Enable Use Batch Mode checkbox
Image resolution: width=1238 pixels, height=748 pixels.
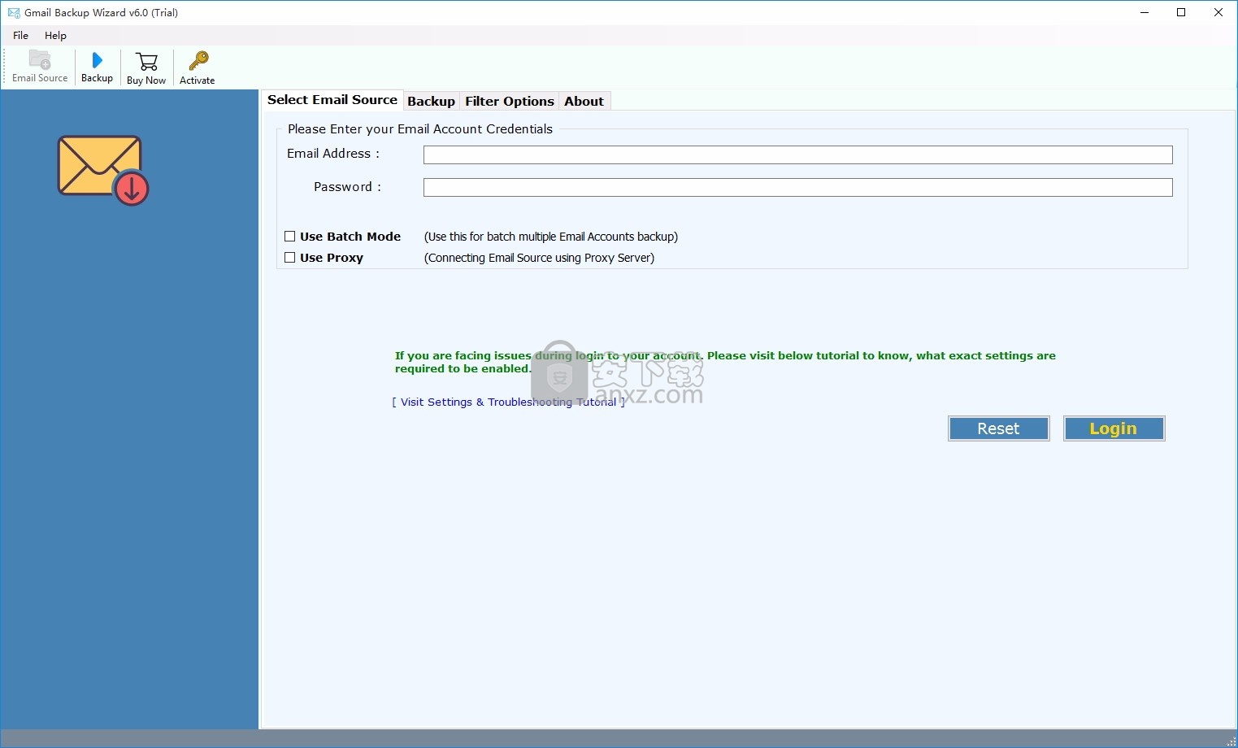tap(289, 237)
